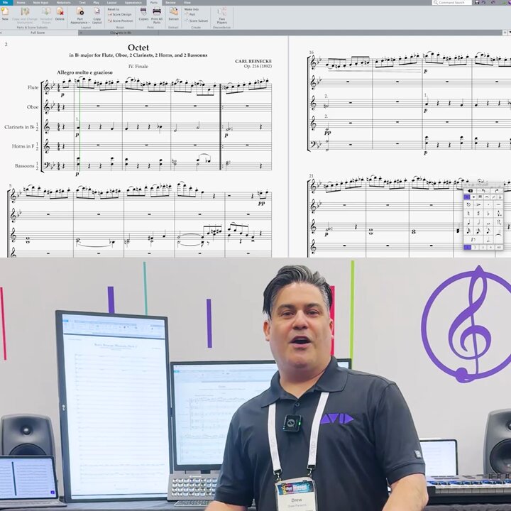Switch to the Home ribbon tab
Viewport: 511px width, 511px height.
click(21, 3)
